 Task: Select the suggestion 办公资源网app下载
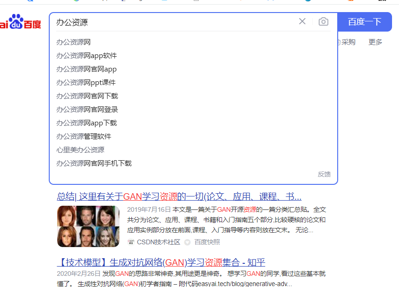[86, 123]
